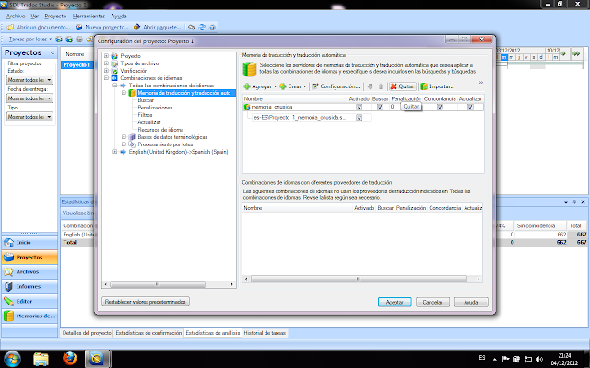Click volume icon in system tray

[x=538, y=359]
